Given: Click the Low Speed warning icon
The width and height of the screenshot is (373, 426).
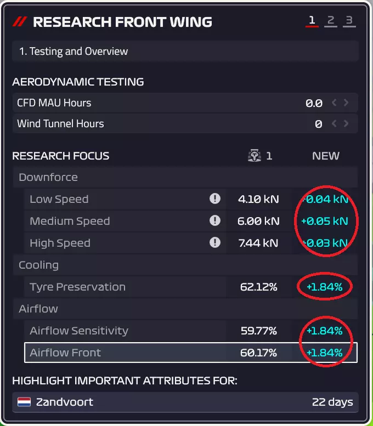Looking at the screenshot, I should pyautogui.click(x=215, y=199).
